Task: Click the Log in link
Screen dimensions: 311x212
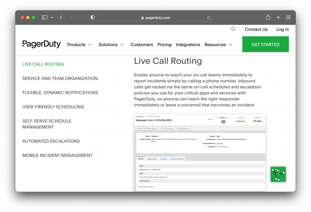Action: (282, 29)
